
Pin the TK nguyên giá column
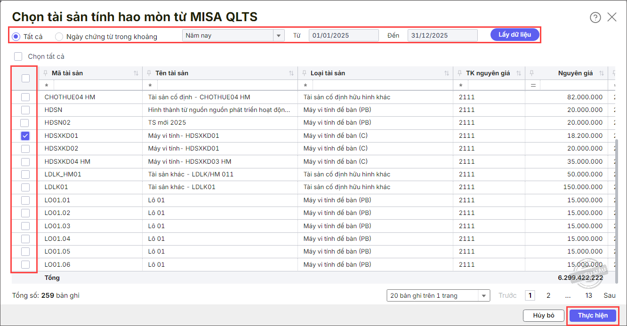click(460, 73)
